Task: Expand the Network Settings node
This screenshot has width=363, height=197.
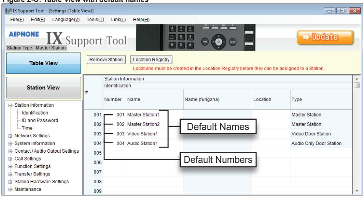Action: 10,136
